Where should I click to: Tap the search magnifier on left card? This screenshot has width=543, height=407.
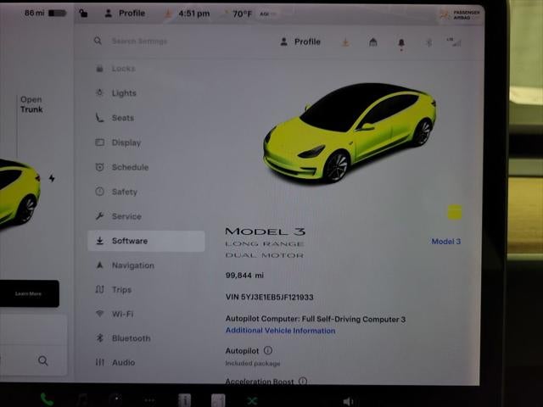point(43,360)
